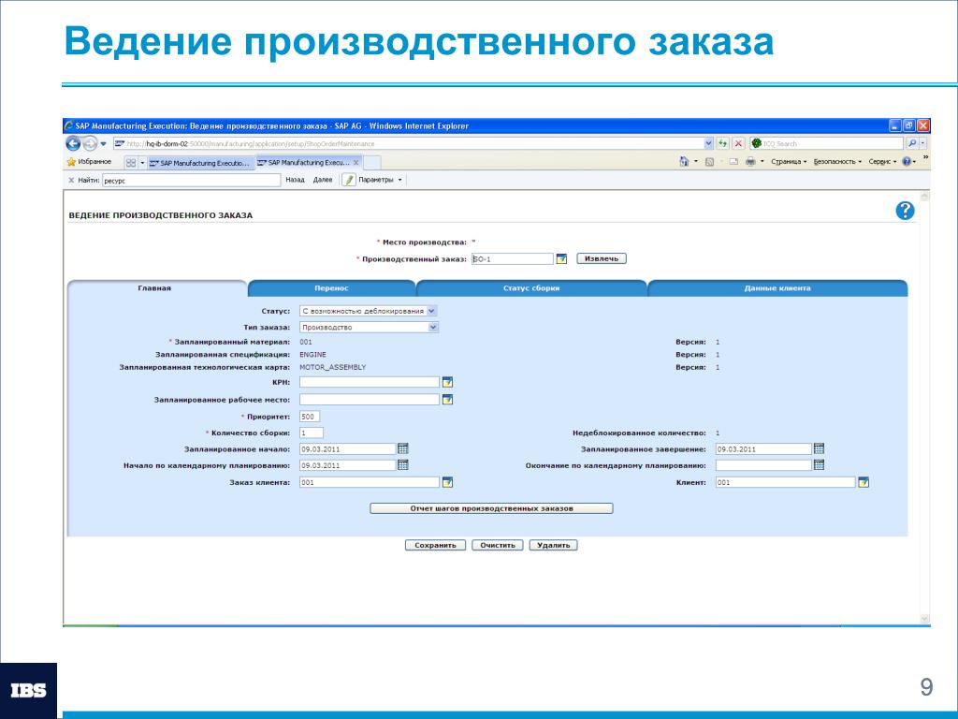This screenshot has height=719, width=958.
Task: Switch to the Перенос tab
Action: click(332, 288)
